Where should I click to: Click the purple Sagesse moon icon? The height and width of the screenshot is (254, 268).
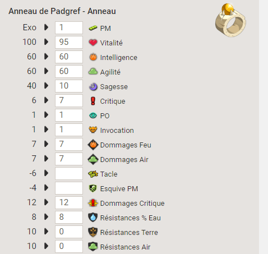(x=93, y=86)
